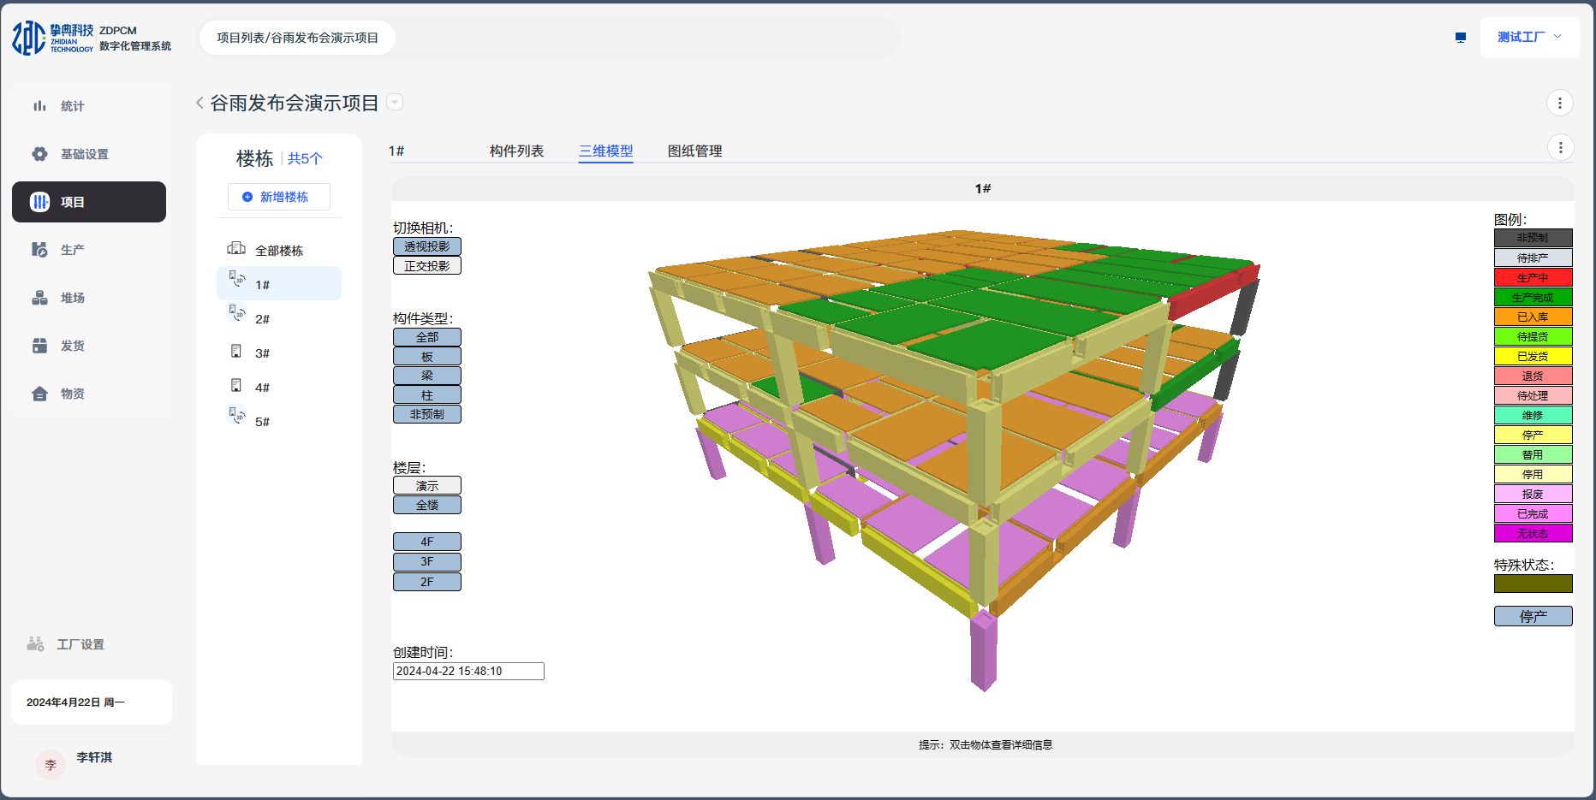Viewport: 1596px width, 800px height.
Task: Switch to the 构件列表 tab
Action: pyautogui.click(x=516, y=151)
